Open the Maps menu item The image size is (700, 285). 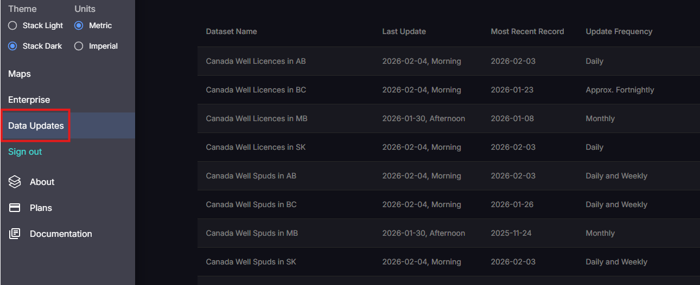pos(20,74)
